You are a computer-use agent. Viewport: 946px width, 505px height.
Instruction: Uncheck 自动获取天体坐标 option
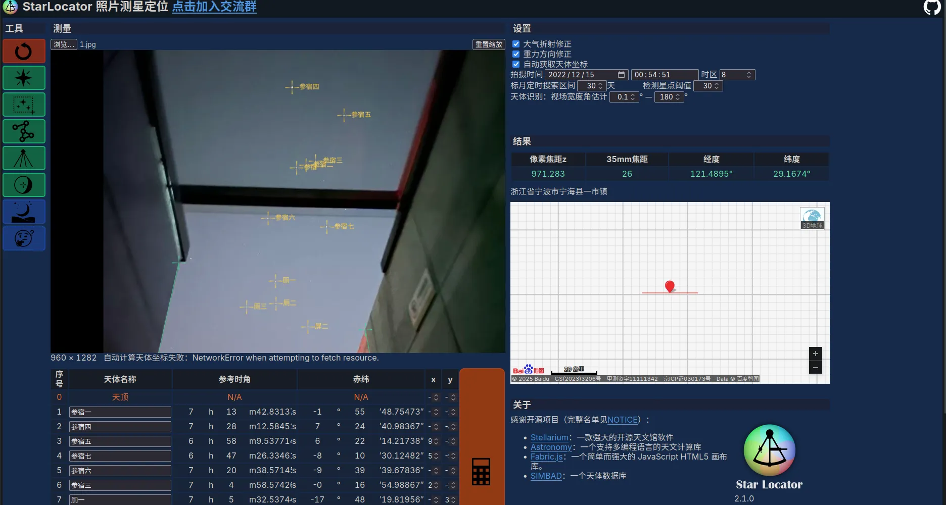tap(516, 64)
